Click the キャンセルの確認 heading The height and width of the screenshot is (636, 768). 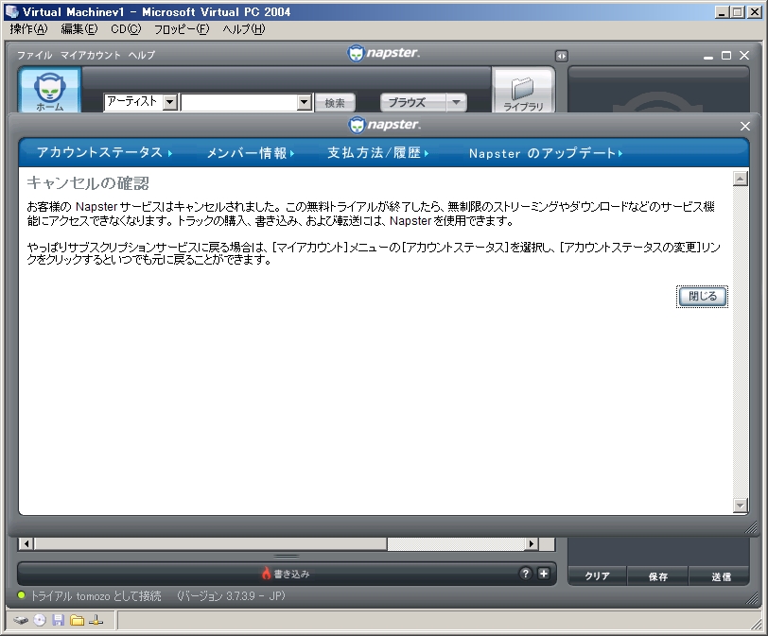(88, 183)
